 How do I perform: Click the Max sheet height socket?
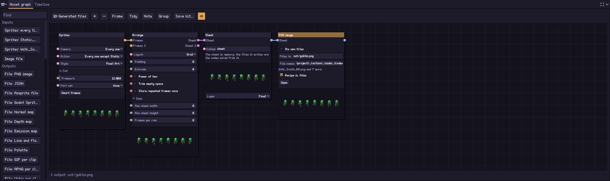[x=131, y=113]
